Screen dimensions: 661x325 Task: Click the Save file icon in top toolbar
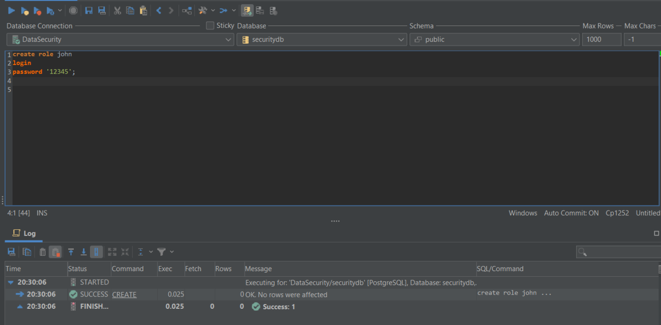89,10
